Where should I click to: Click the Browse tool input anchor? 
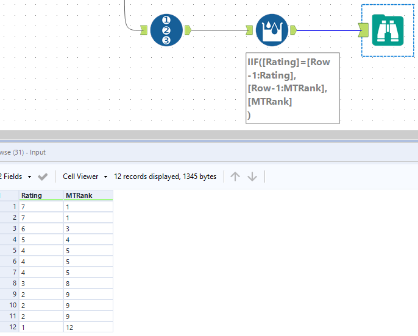pyautogui.click(x=364, y=29)
